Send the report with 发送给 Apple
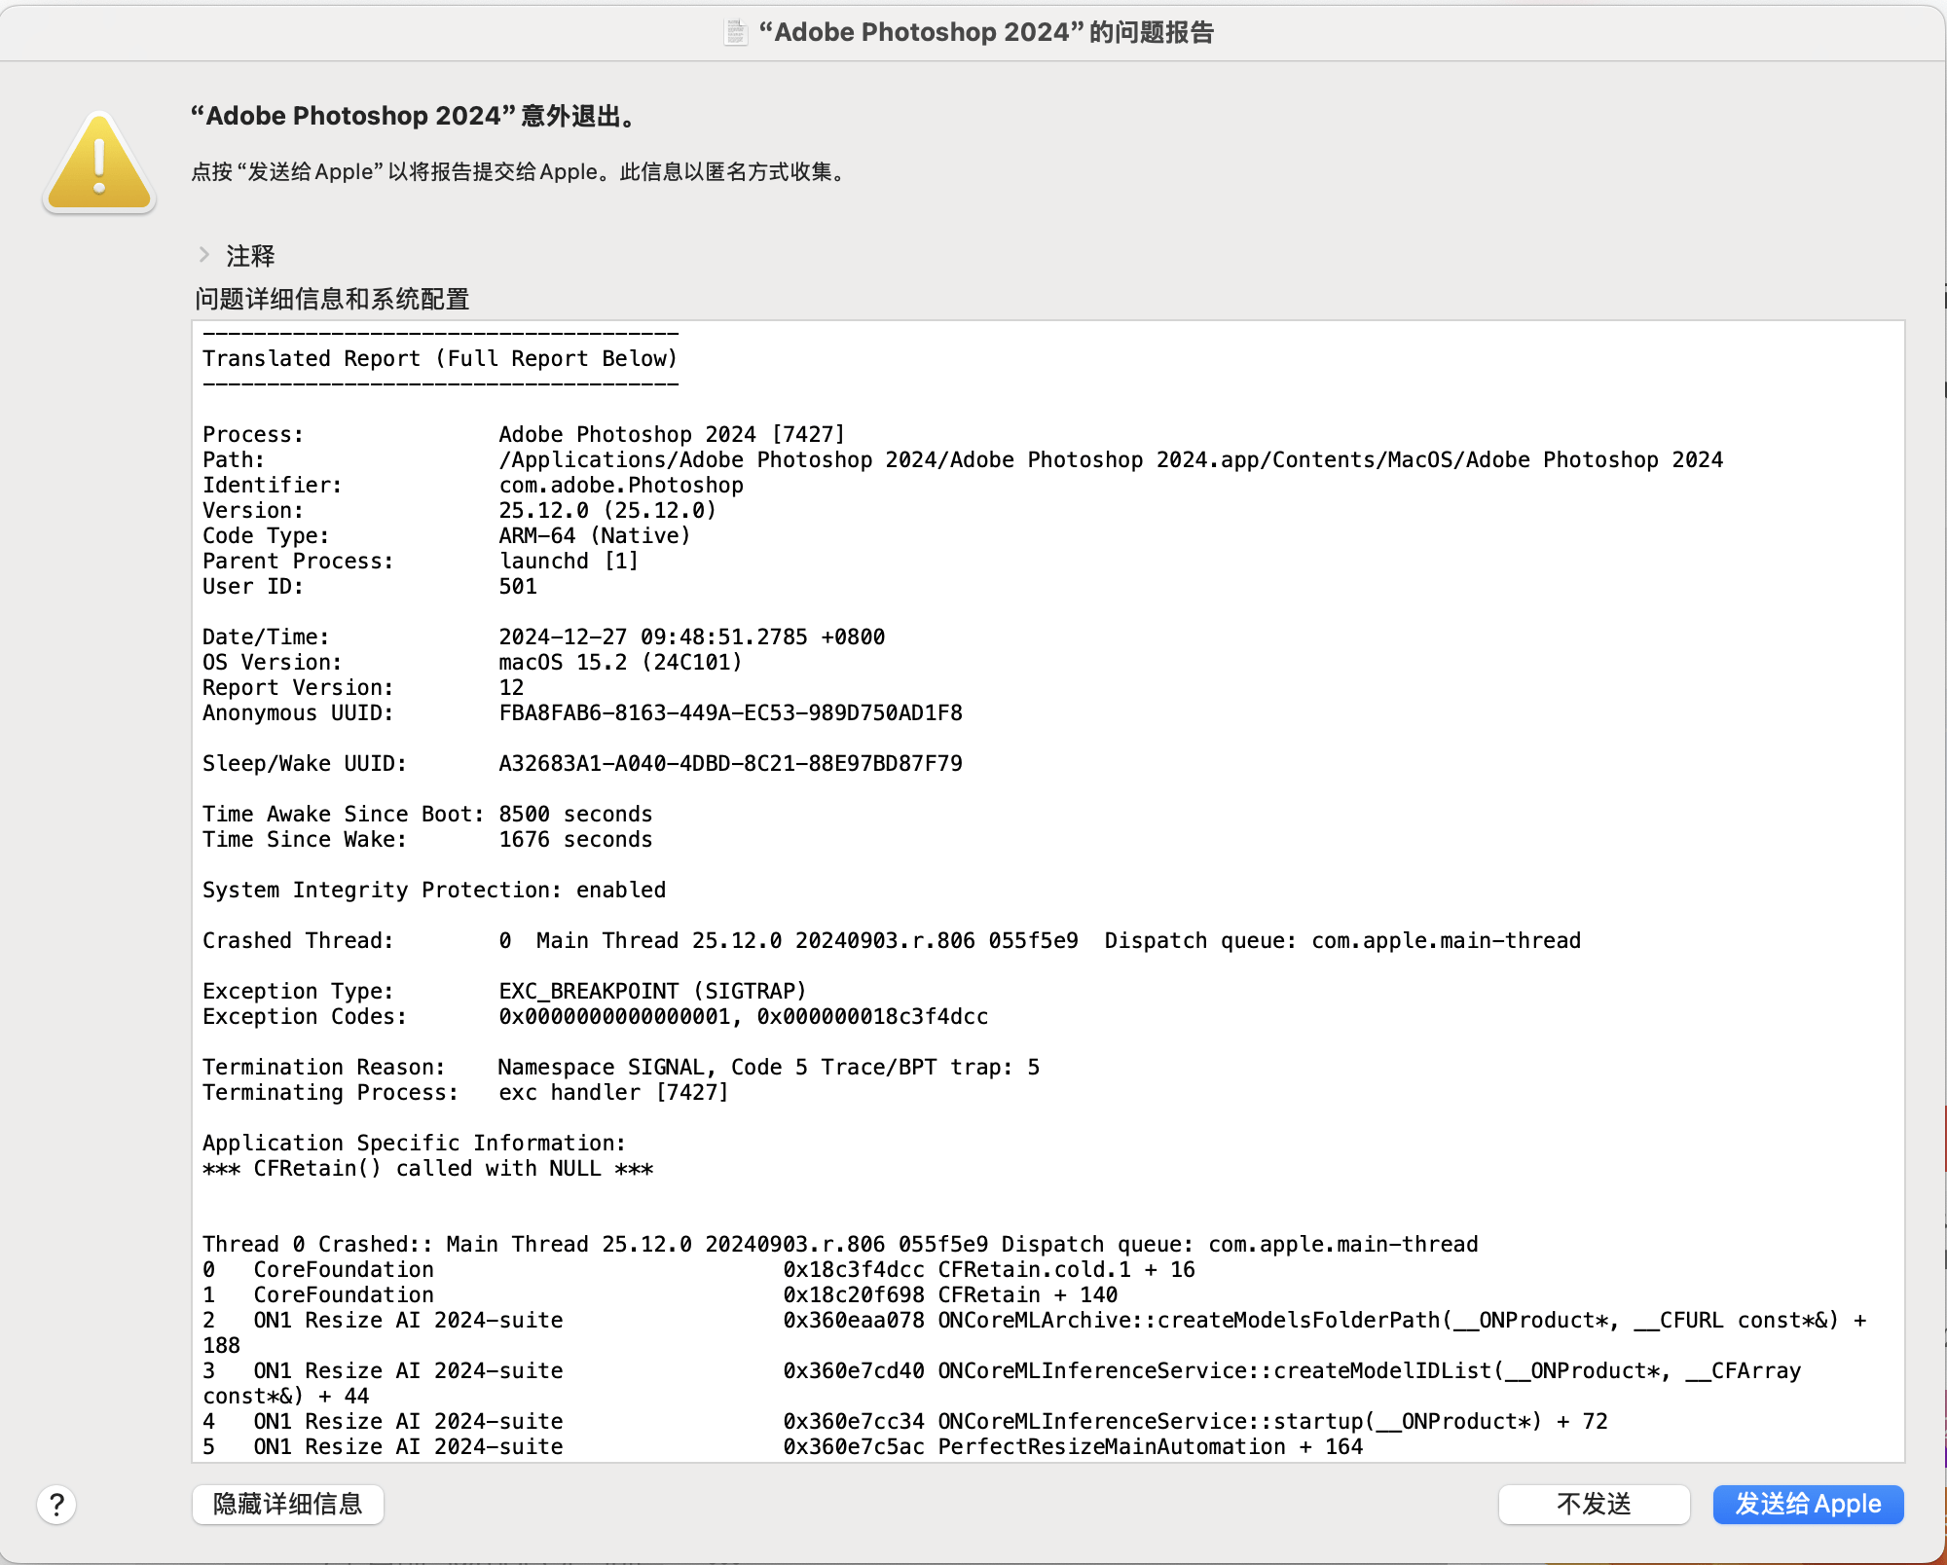Screen dimensions: 1947x1565 click(1807, 1505)
